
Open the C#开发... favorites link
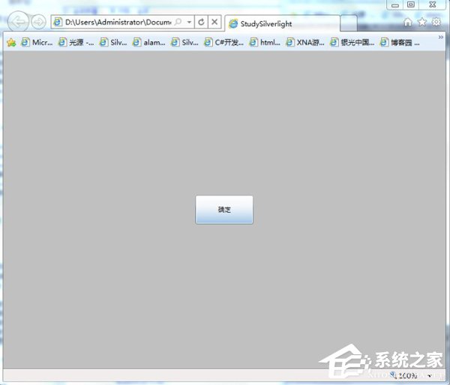(x=223, y=43)
